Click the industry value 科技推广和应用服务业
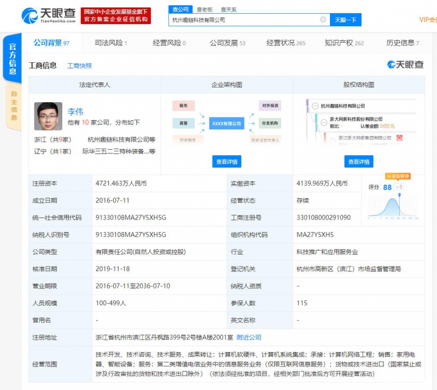Viewport: 437px width, 390px height. (327, 252)
